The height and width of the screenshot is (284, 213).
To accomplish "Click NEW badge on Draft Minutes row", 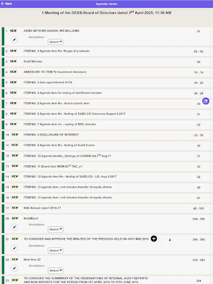I will (13, 62).
